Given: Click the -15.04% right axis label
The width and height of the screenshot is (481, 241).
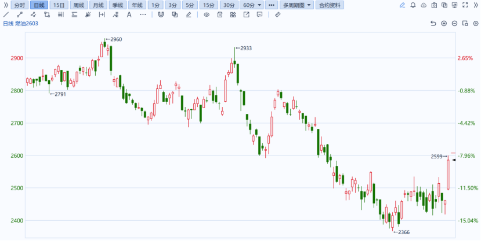Looking at the screenshot, I should tap(468, 221).
